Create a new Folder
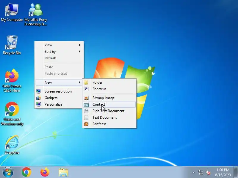Screen dimensions: 238x178 (x=109, y=82)
